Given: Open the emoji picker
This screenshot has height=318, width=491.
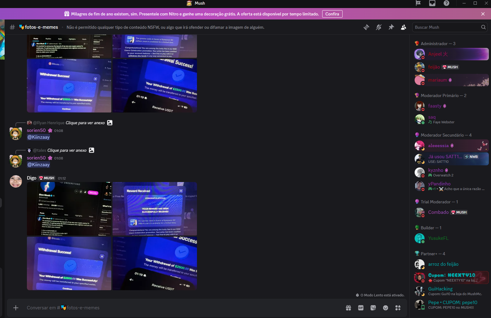Looking at the screenshot, I should [x=386, y=308].
